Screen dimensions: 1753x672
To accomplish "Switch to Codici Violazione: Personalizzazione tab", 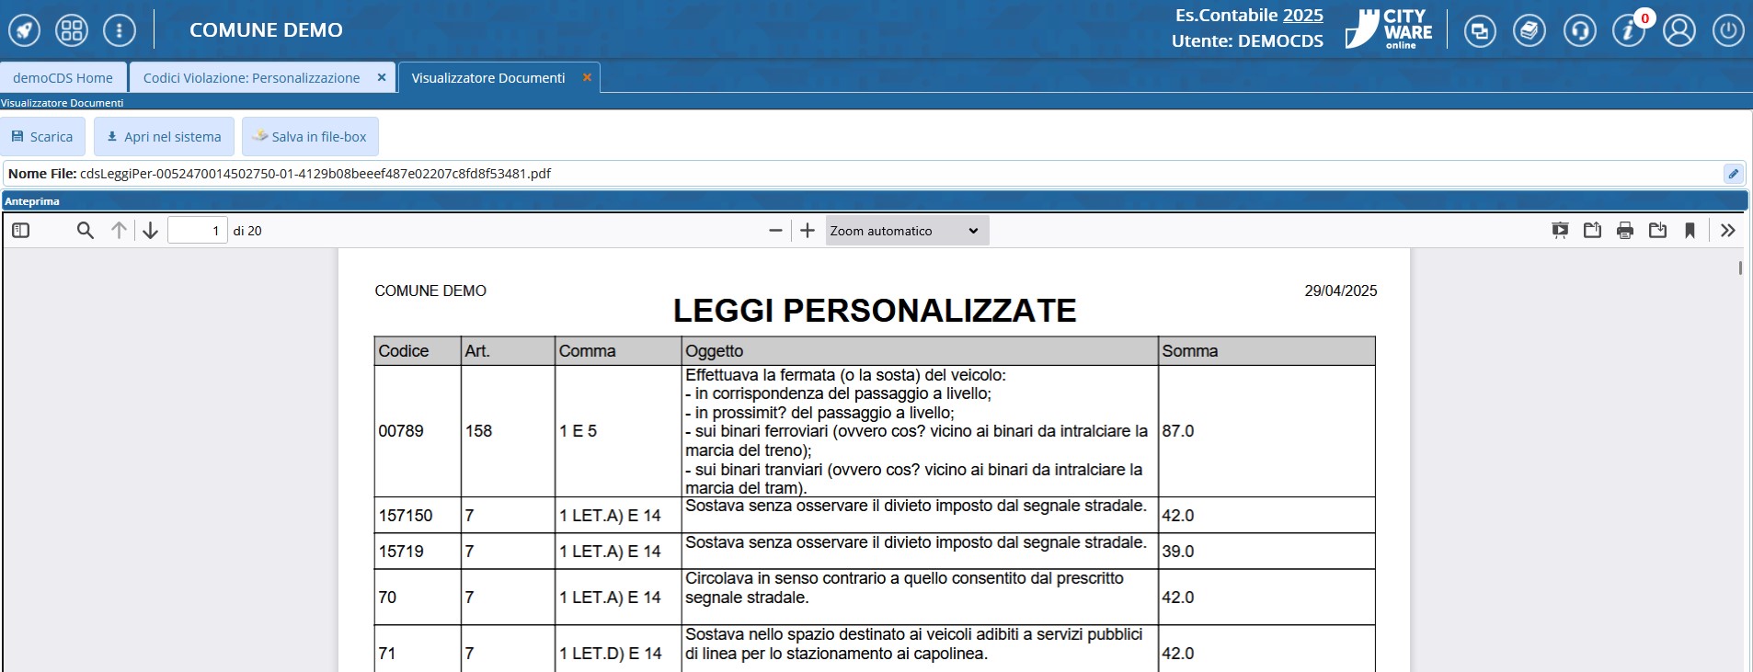I will pyautogui.click(x=251, y=78).
